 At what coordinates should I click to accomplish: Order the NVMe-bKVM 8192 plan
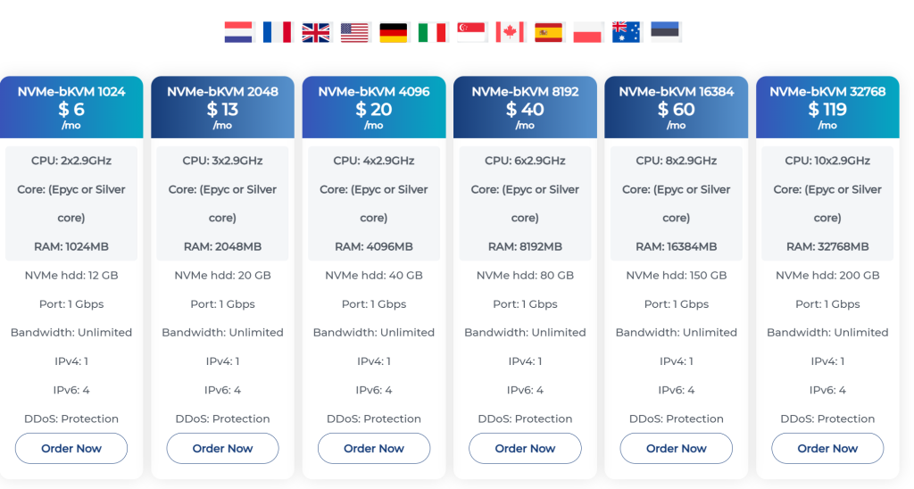point(525,448)
